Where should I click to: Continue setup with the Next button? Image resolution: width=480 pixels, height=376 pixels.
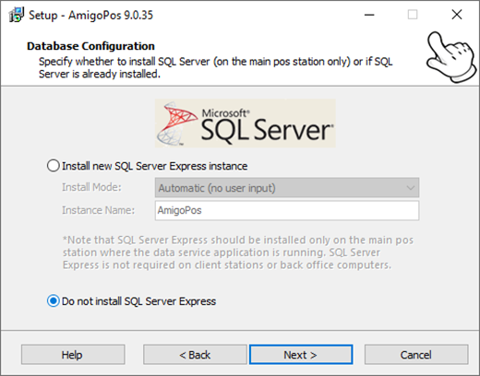(301, 355)
